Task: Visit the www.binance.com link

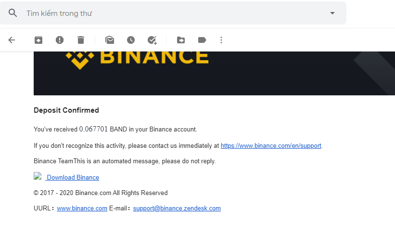Action: pos(82,209)
